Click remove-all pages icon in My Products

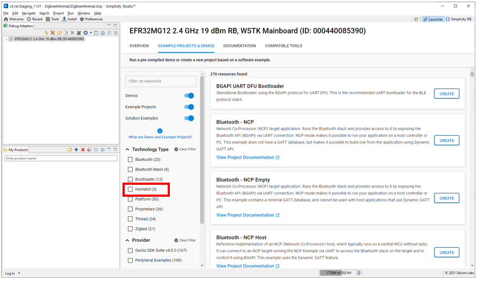pyautogui.click(x=89, y=150)
